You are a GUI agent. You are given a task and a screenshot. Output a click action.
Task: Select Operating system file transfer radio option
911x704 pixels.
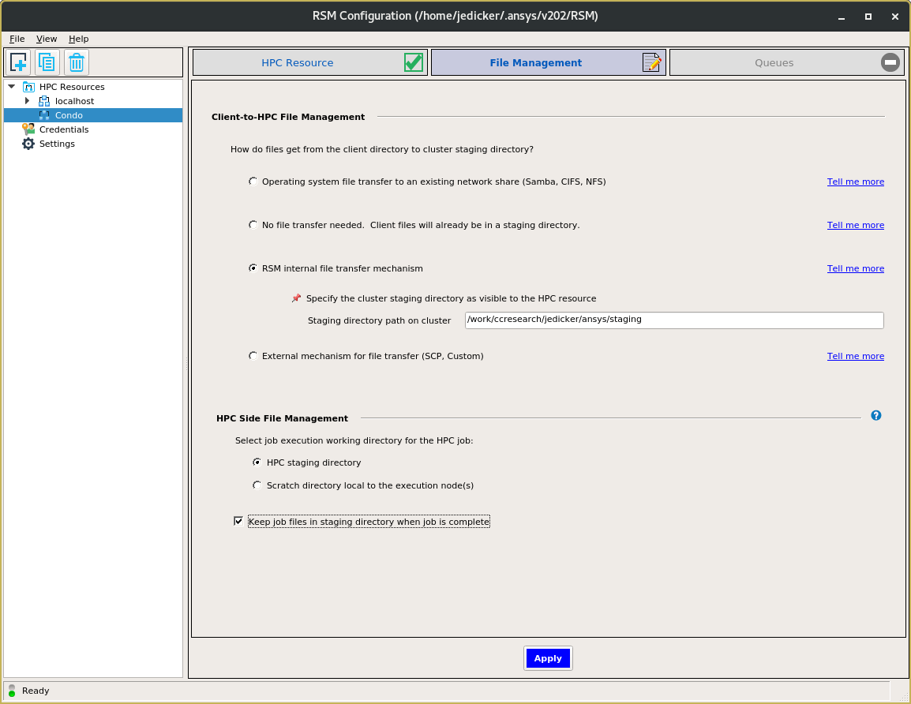(253, 182)
